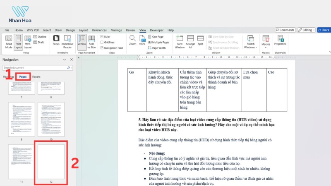Expand Navigation pane task options

click(x=65, y=60)
